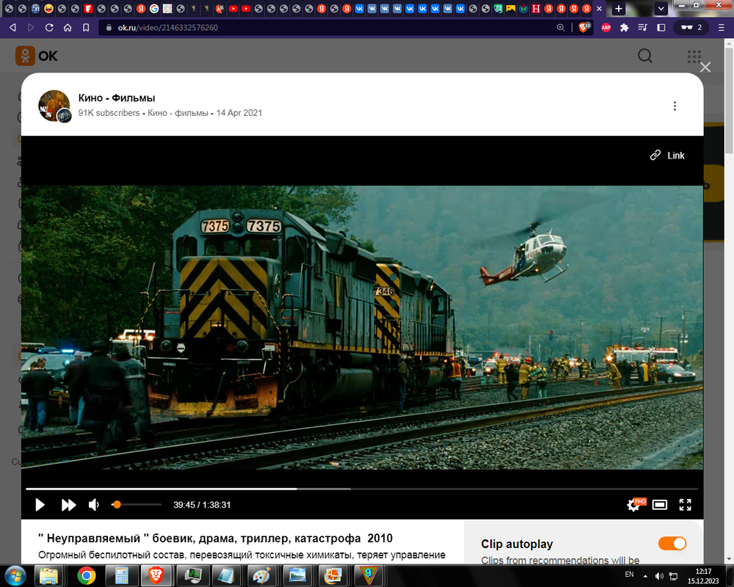
Task: Skip to the next video
Action: (x=68, y=505)
